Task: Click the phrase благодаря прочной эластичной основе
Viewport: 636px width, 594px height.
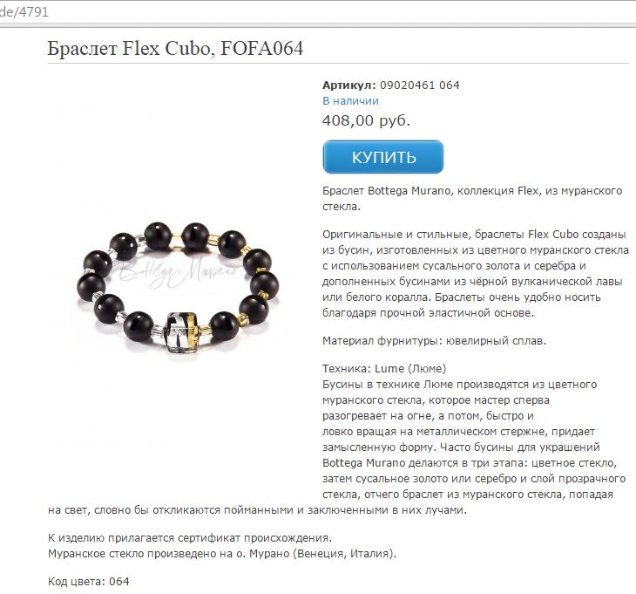Action: point(428,312)
